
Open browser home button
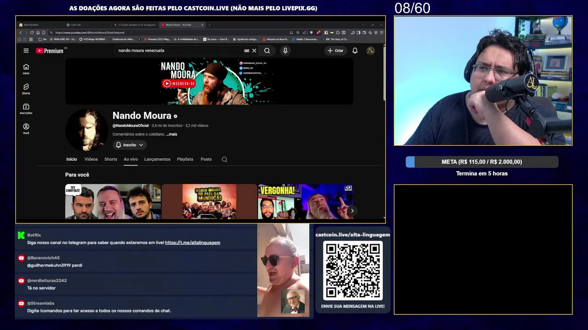click(x=38, y=33)
